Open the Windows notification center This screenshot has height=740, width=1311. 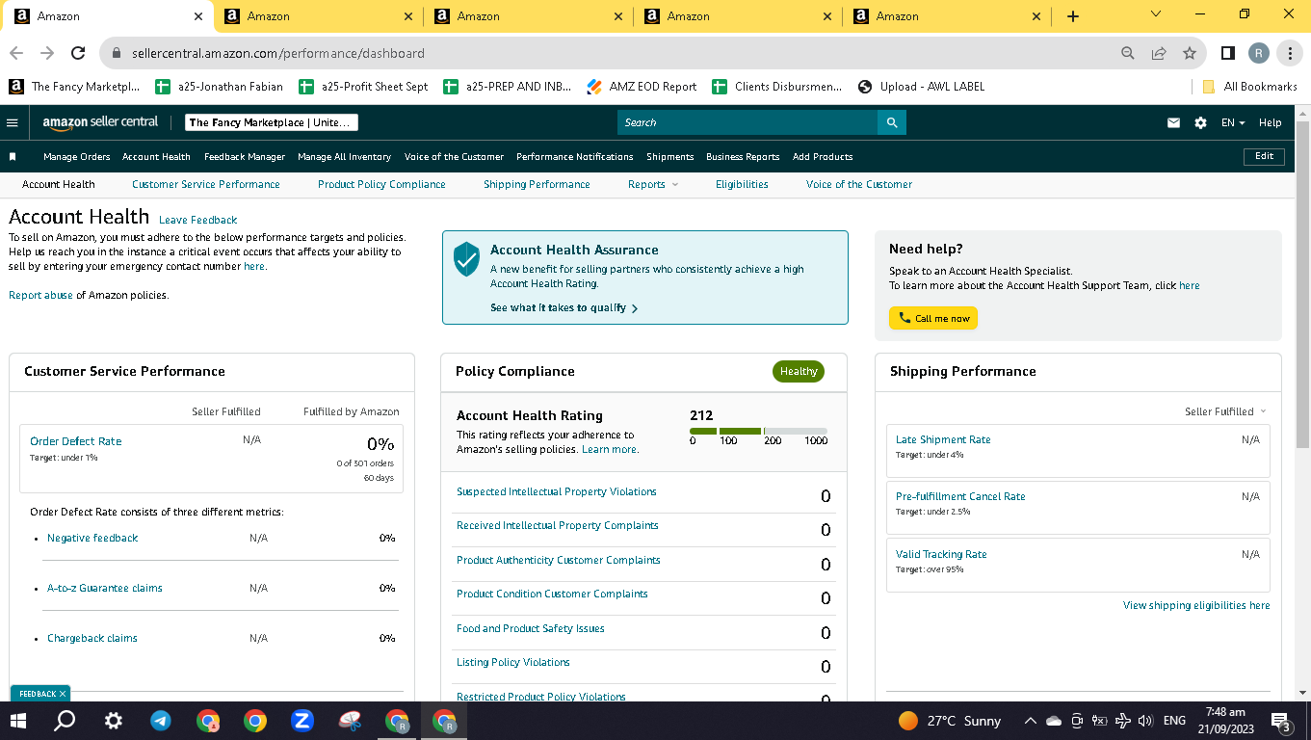tap(1281, 721)
